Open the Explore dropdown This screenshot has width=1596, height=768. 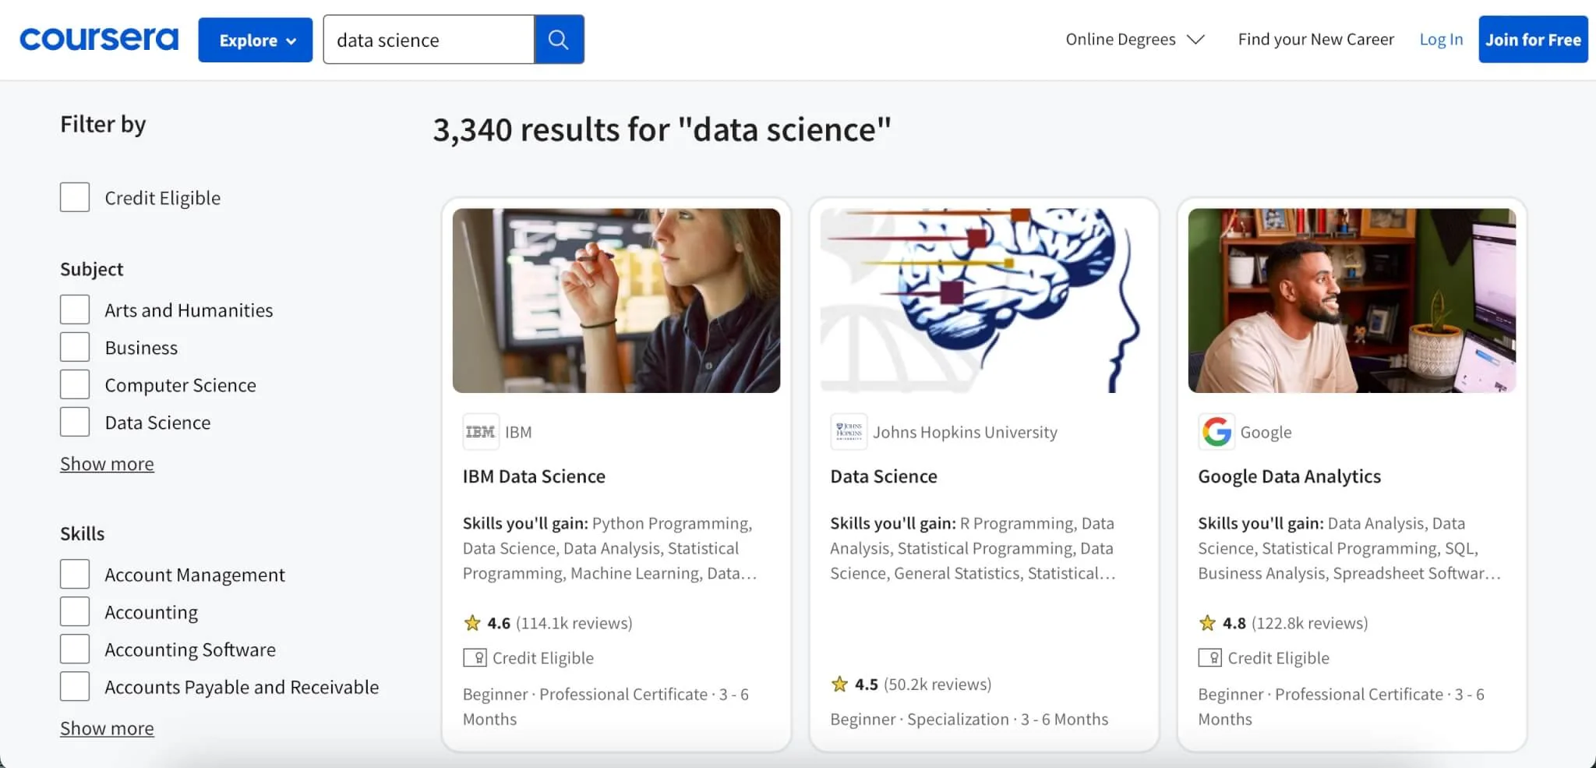(255, 40)
